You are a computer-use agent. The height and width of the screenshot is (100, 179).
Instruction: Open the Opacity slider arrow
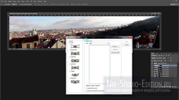pyautogui.click(x=171, y=58)
